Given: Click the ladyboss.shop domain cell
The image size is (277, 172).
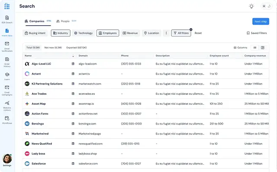Looking at the screenshot, I should point(87,154).
